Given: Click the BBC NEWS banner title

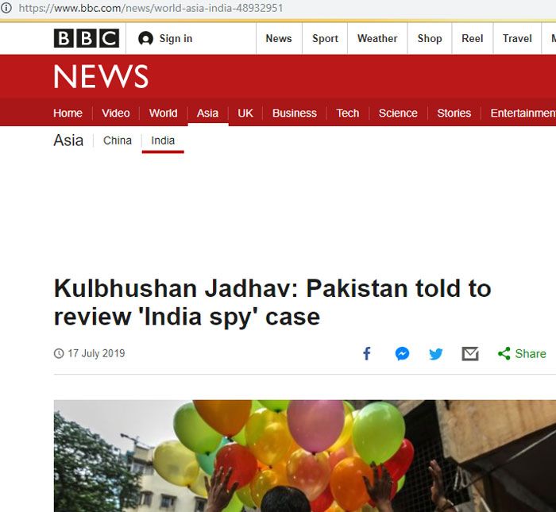Looking at the screenshot, I should click(101, 76).
